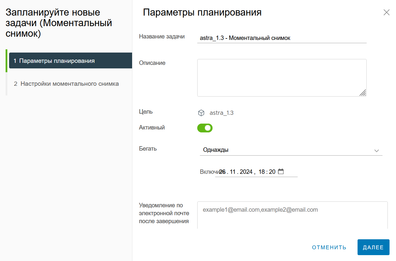Click the Цель label
The width and height of the screenshot is (396, 261).
146,112
